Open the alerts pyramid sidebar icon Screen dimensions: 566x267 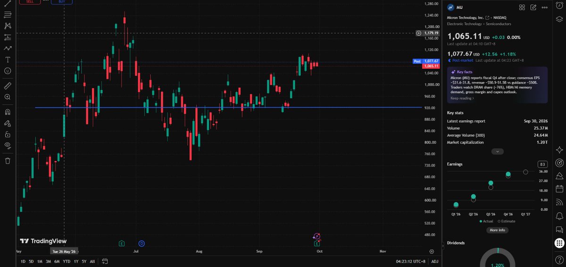click(559, 176)
